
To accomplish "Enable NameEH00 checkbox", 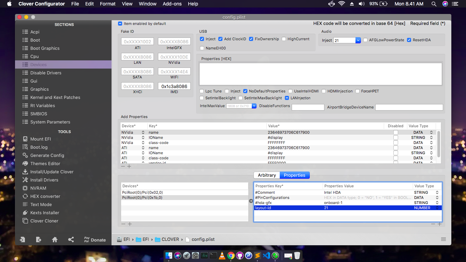I will tap(202, 48).
